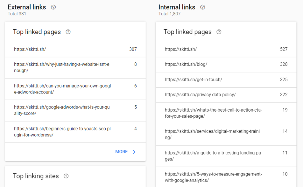This screenshot has height=187, width=303.
Task: Click the 325 count for get-in-touch
Action: [x=284, y=80]
